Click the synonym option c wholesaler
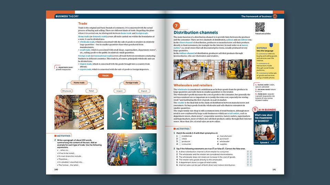This screenshot has height=185, width=330. pyautogui.click(x=223, y=141)
